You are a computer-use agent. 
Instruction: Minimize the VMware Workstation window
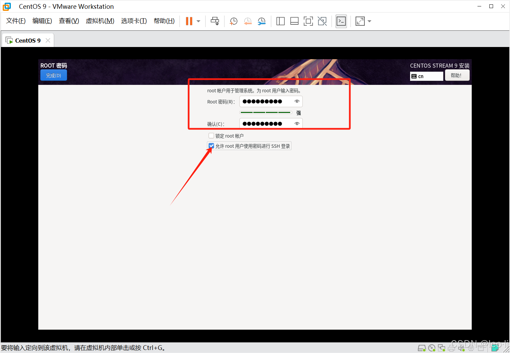pos(479,6)
